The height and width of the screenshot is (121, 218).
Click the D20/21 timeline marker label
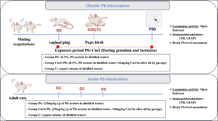click(x=94, y=29)
